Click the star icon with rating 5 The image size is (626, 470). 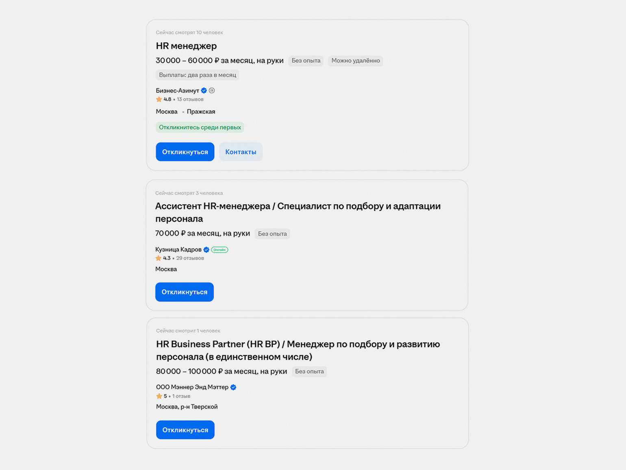159,396
